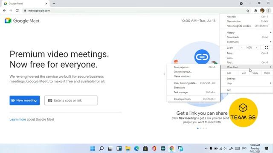Open taskbar Search magnifier
The height and width of the screenshot is (153, 273).
102,148
